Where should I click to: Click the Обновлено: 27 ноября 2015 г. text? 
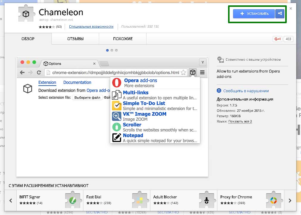click(x=241, y=111)
